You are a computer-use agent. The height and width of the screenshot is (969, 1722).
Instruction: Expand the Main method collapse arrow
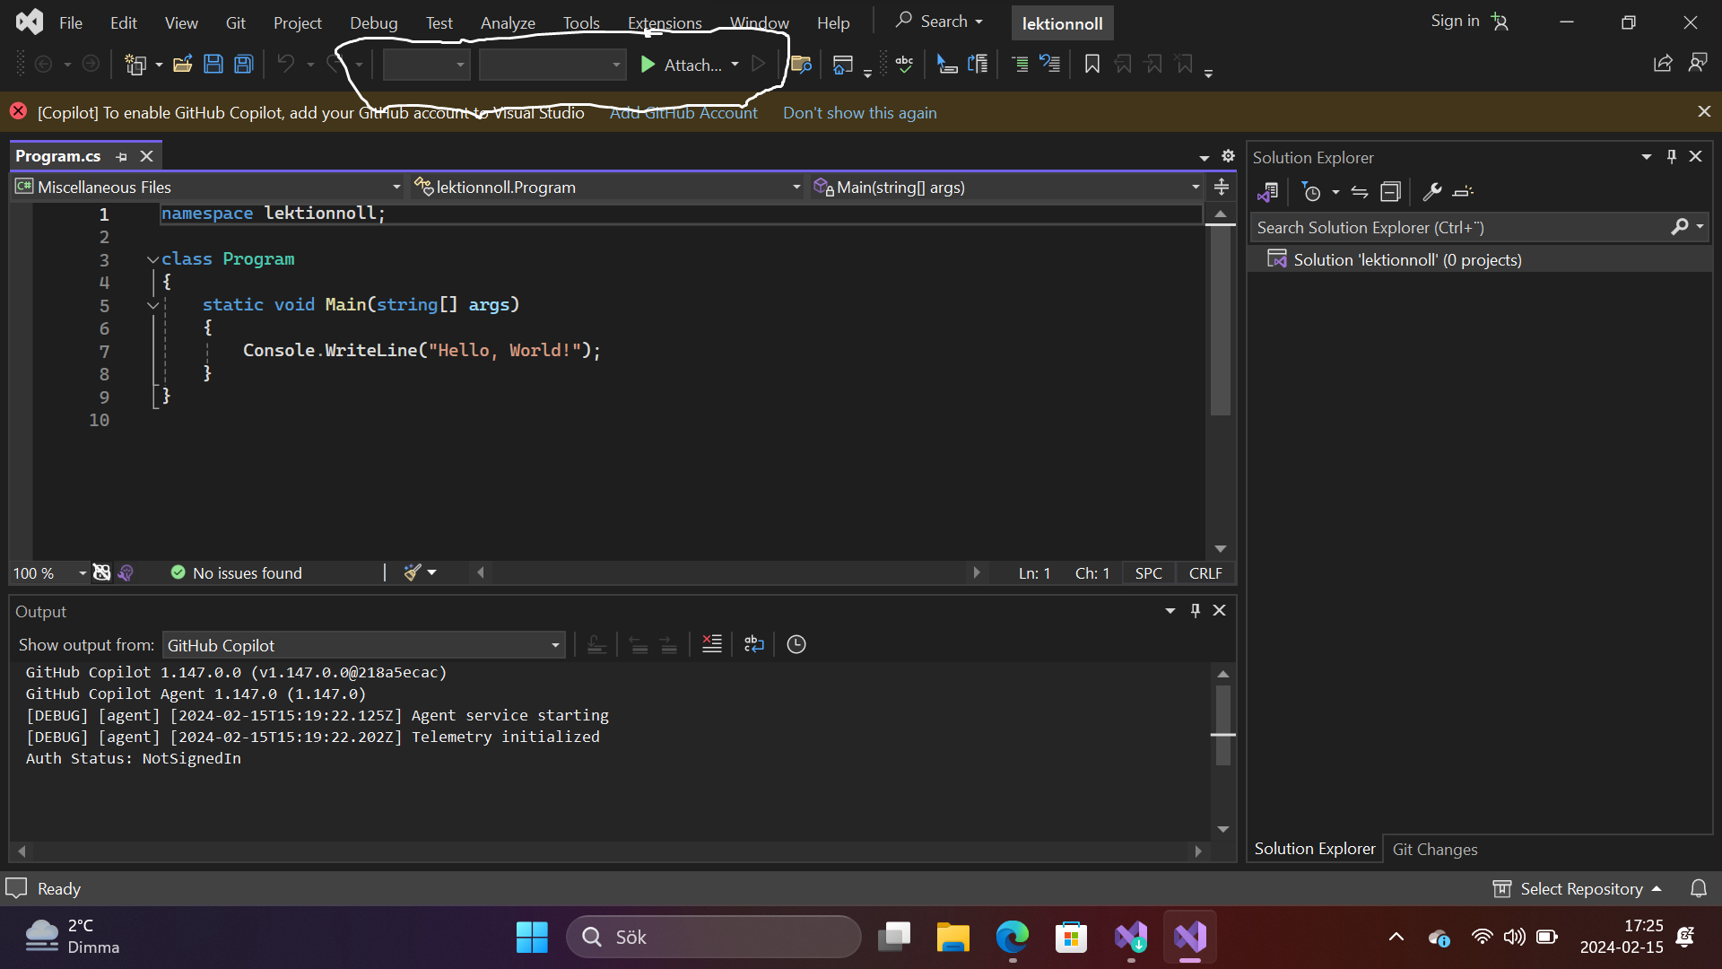coord(150,305)
